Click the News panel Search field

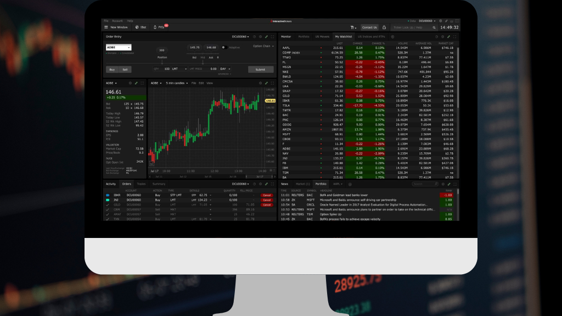(x=425, y=184)
